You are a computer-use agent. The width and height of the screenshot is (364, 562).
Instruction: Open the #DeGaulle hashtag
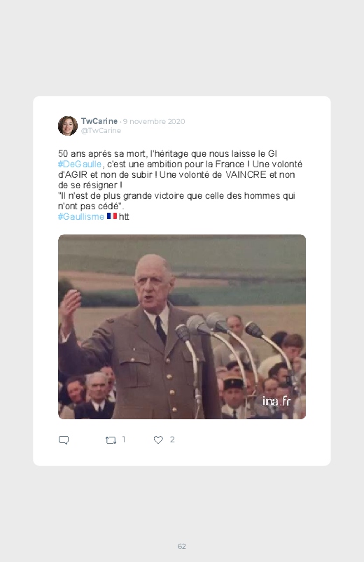(80, 164)
